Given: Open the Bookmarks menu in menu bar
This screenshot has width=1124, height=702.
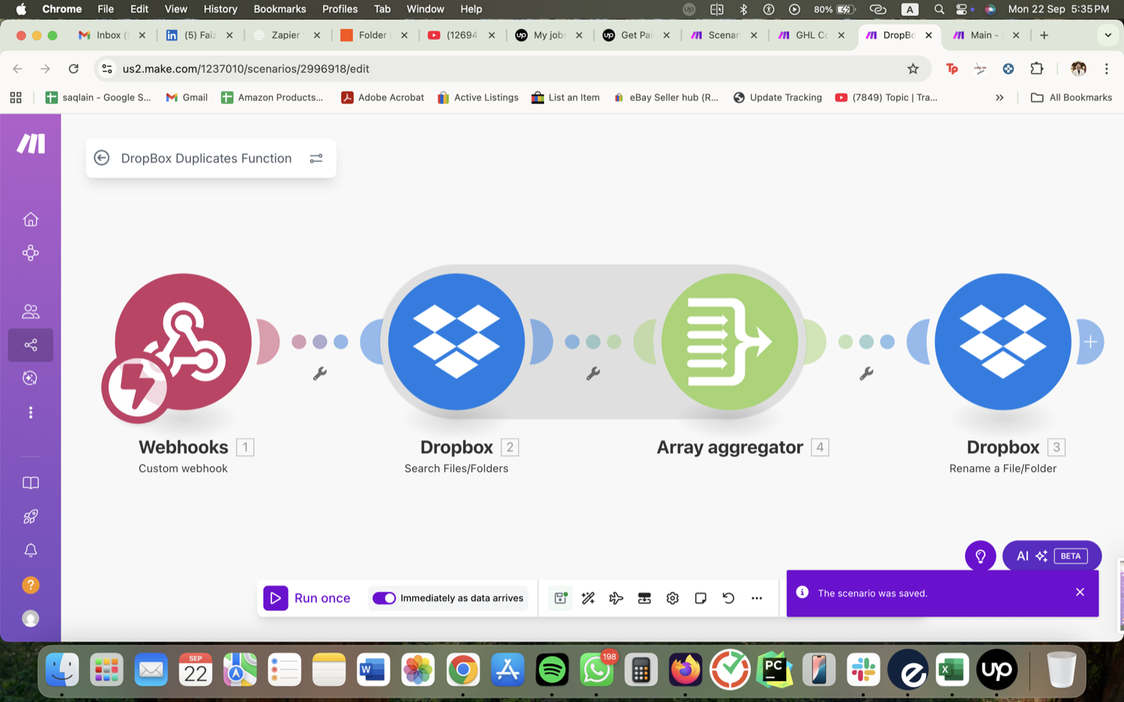Looking at the screenshot, I should (x=280, y=9).
